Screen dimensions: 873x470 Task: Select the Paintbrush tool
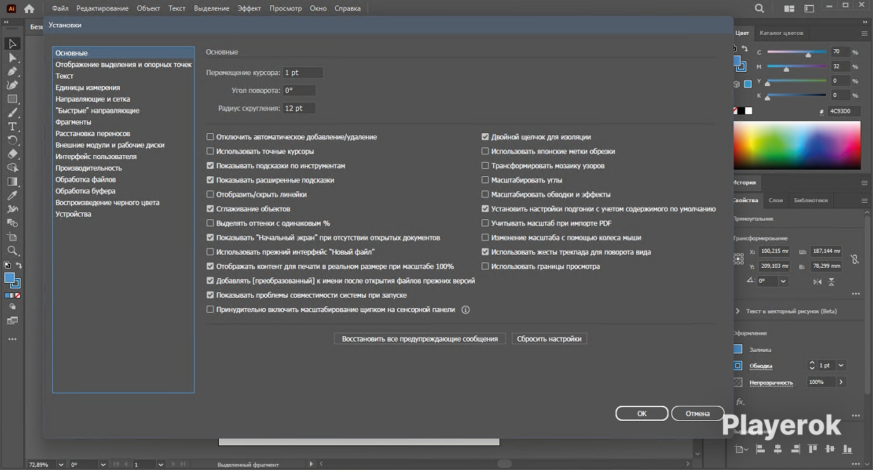pyautogui.click(x=12, y=113)
